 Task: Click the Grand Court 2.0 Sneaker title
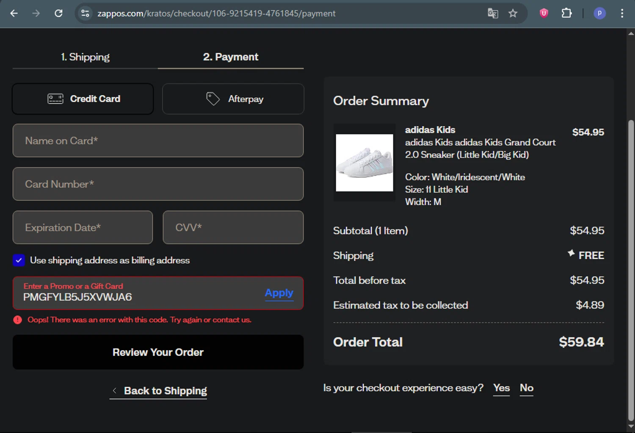[480, 149]
